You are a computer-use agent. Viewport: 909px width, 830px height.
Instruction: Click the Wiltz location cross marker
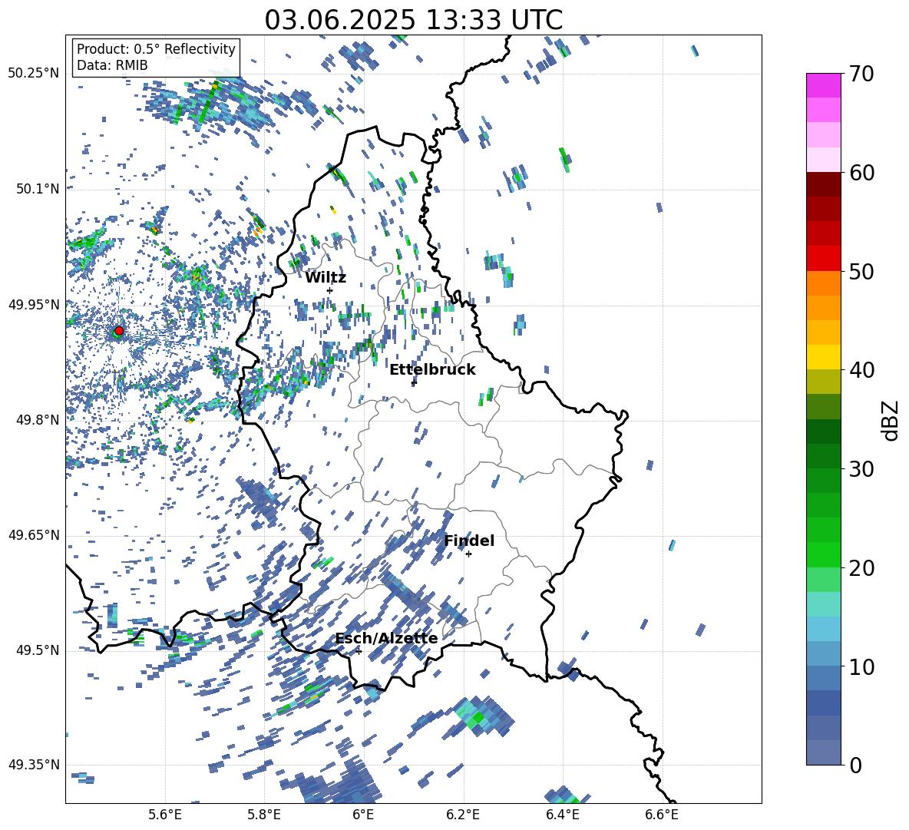click(x=330, y=290)
